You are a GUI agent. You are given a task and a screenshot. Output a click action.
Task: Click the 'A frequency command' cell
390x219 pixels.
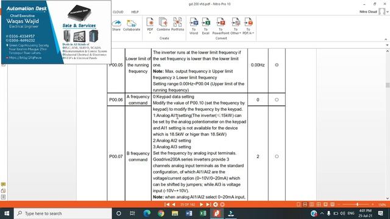(138, 100)
